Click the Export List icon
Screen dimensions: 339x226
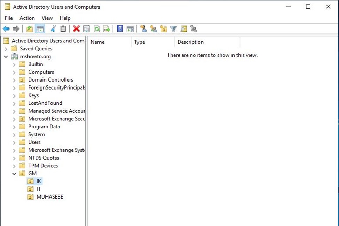[107, 29]
